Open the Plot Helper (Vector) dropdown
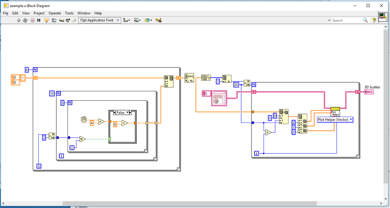This screenshot has height=208, width=390. (x=335, y=119)
